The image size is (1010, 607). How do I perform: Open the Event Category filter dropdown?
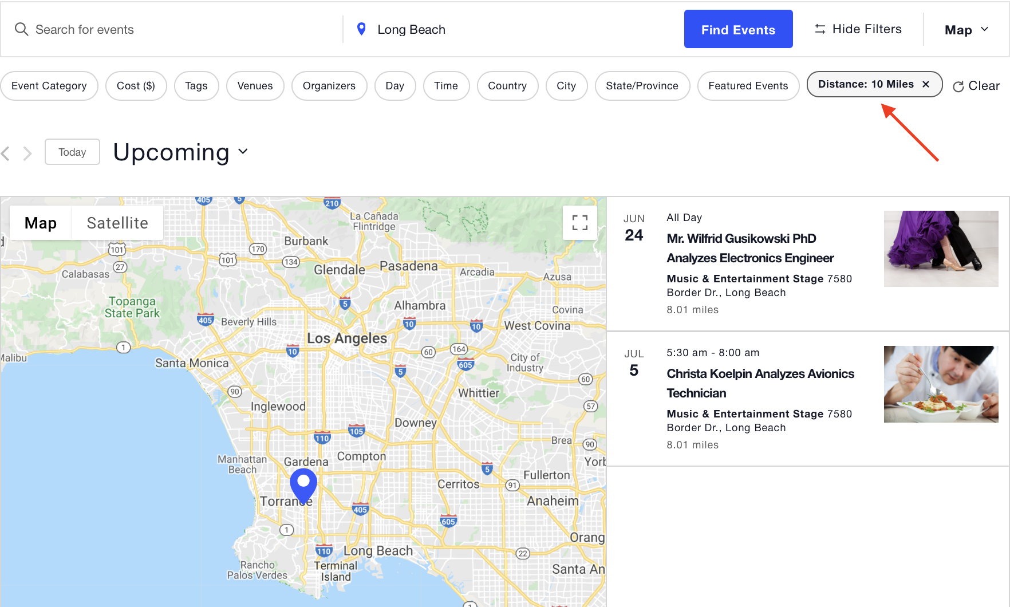[49, 86]
